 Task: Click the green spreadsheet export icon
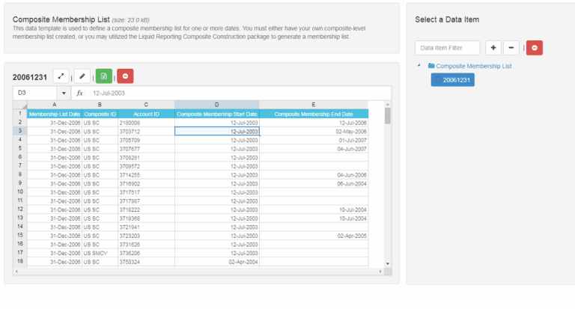(104, 76)
